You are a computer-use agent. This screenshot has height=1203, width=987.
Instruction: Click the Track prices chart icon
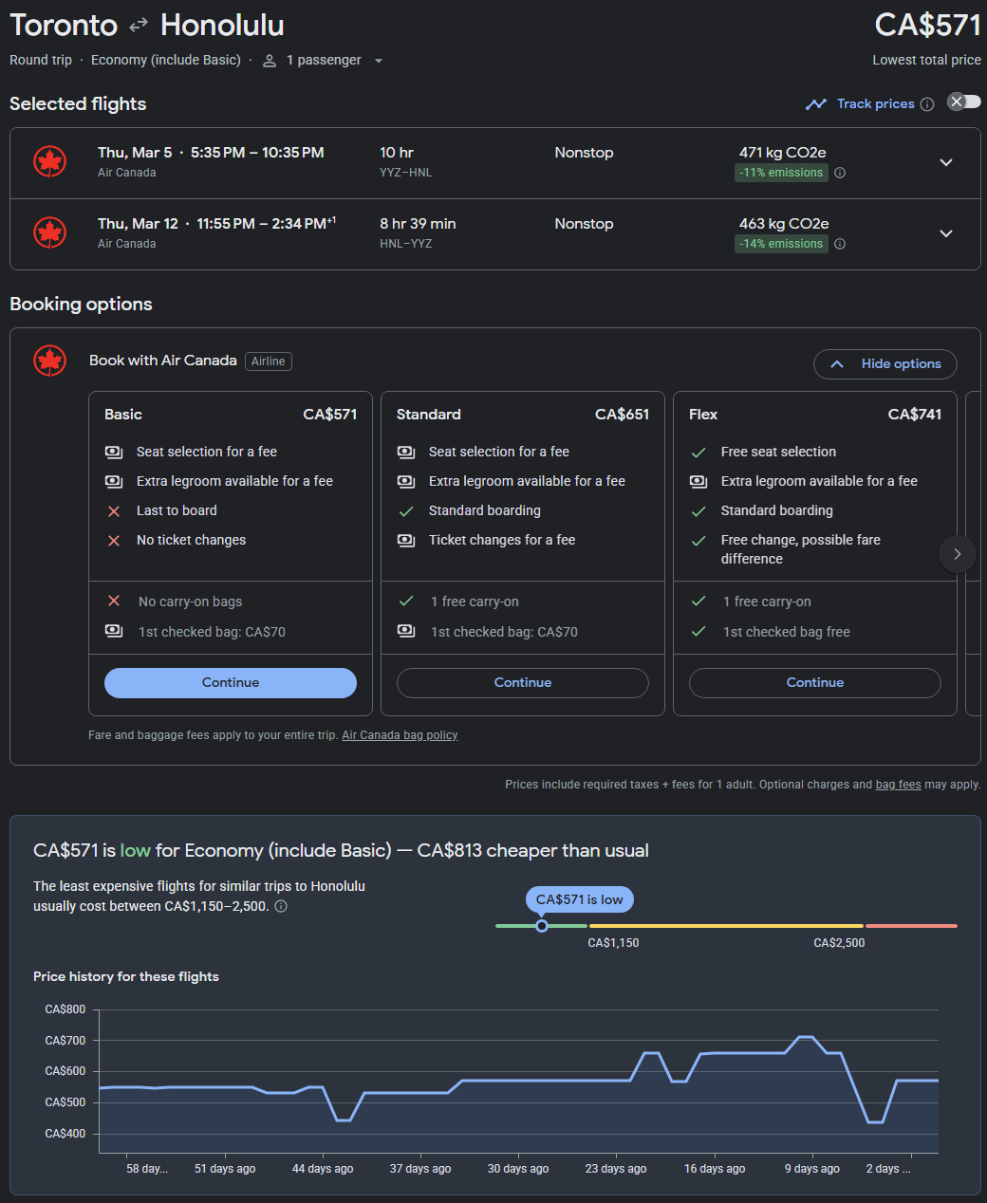[x=815, y=104]
